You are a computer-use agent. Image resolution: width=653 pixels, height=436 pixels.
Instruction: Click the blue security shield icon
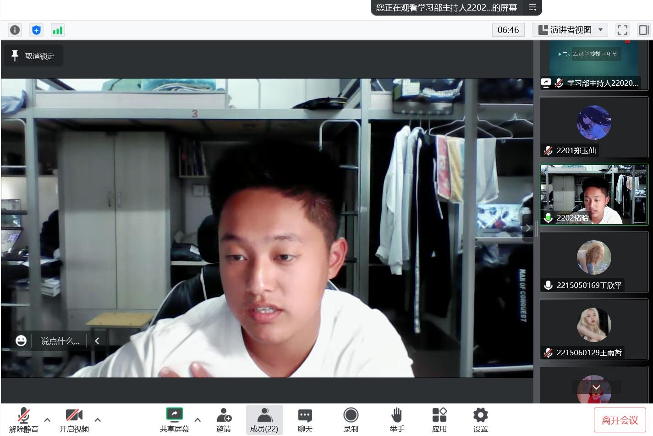[36, 30]
